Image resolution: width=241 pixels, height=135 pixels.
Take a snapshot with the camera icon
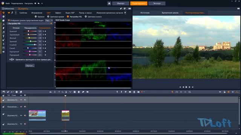coord(139,92)
